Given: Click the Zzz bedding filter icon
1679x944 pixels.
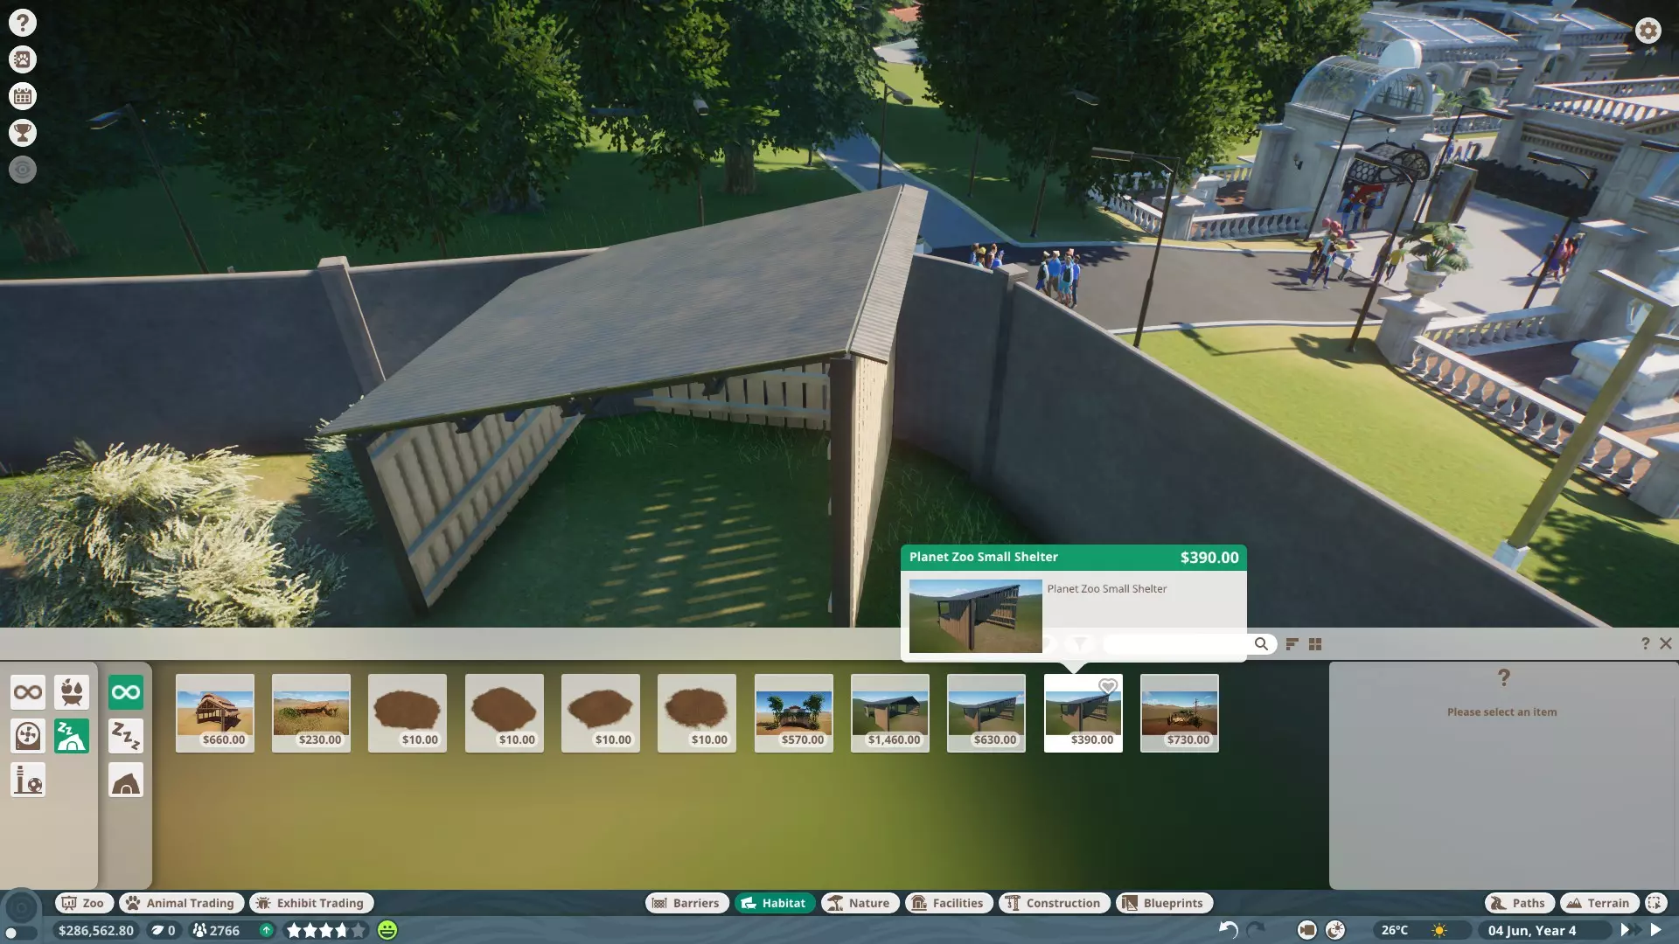Looking at the screenshot, I should coord(126,736).
